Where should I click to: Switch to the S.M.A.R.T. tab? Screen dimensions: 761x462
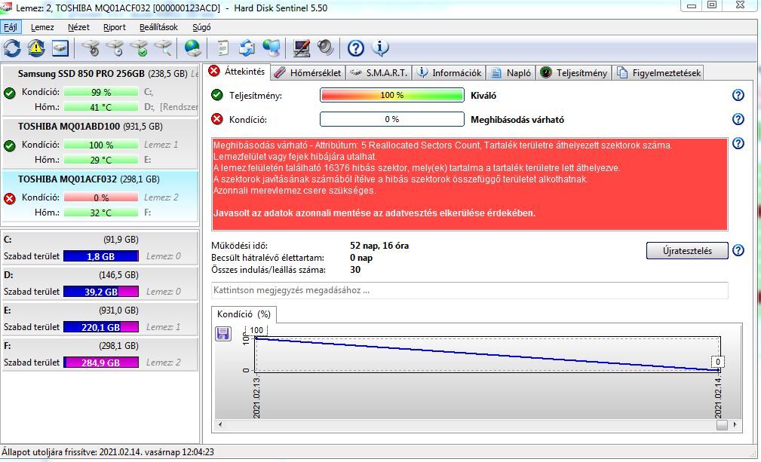point(379,72)
